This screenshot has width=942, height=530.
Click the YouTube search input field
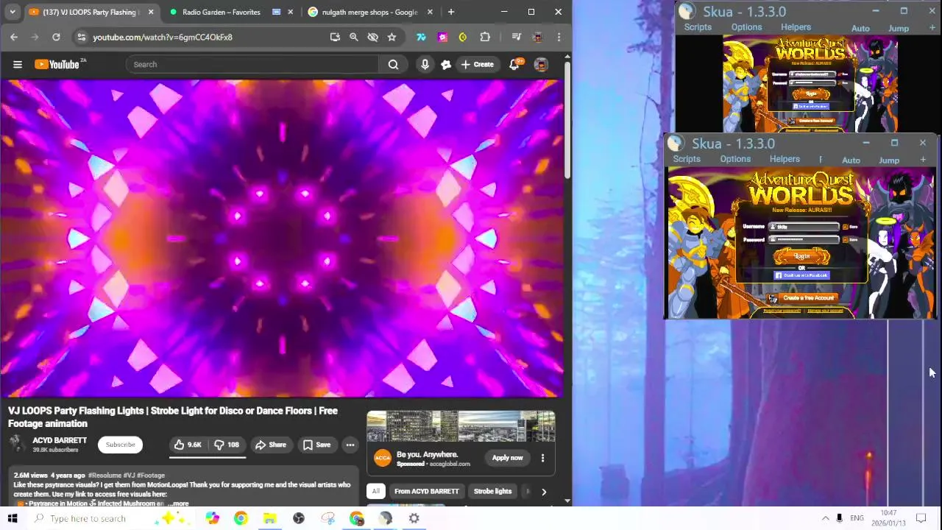tap(252, 64)
